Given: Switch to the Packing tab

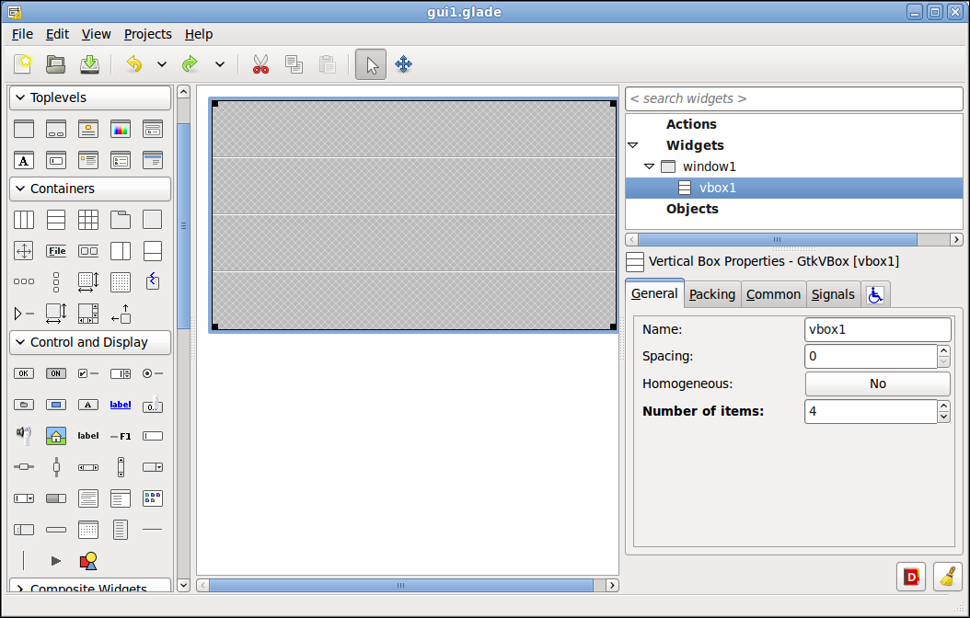Looking at the screenshot, I should click(x=712, y=294).
